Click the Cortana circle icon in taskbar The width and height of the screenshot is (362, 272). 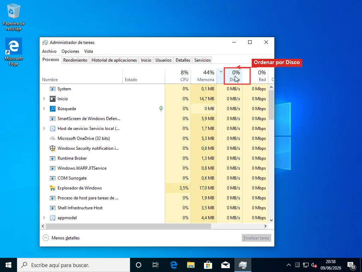click(x=139, y=265)
